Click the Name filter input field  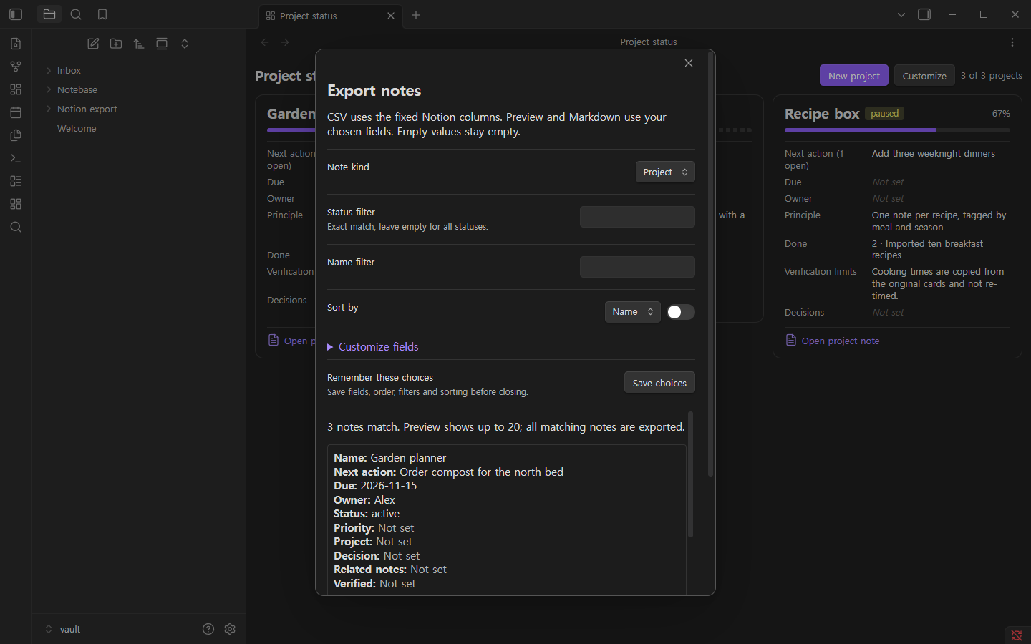point(637,267)
